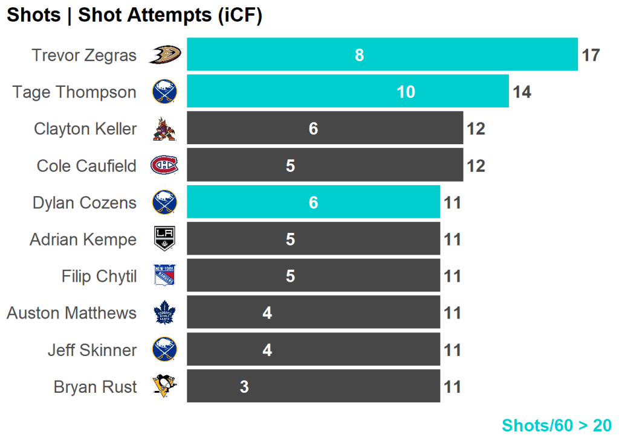Click the Penguins logo beside Bryan Rust
This screenshot has width=619, height=441.
pyautogui.click(x=164, y=386)
